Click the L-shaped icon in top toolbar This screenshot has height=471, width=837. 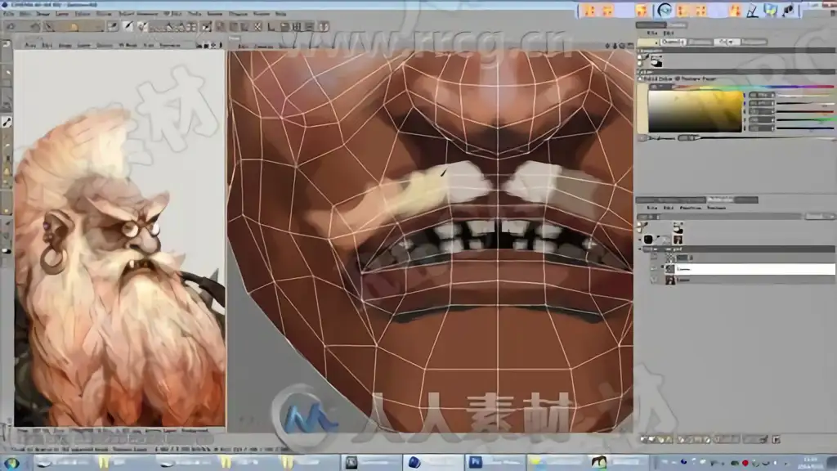pyautogui.click(x=271, y=26)
